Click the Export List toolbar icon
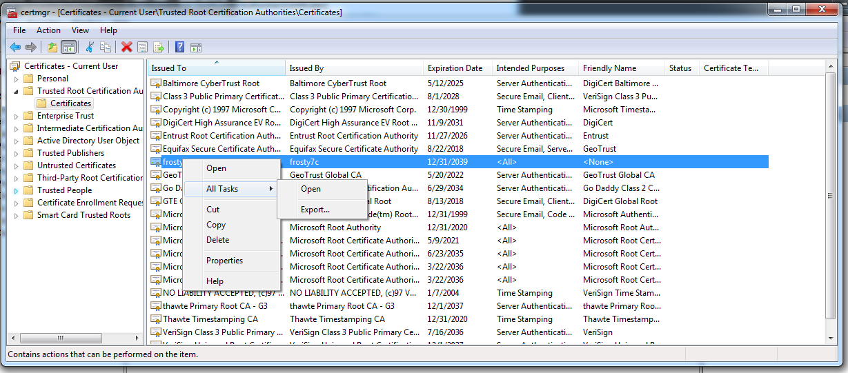Image resolution: width=848 pixels, height=373 pixels. tap(159, 47)
